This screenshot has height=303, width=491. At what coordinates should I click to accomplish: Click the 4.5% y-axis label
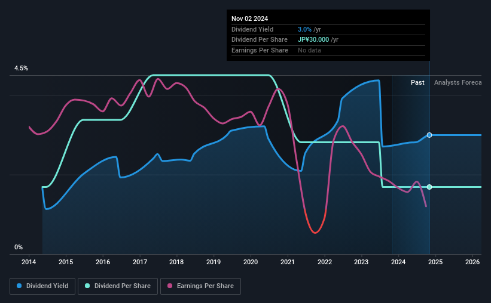[x=21, y=68]
